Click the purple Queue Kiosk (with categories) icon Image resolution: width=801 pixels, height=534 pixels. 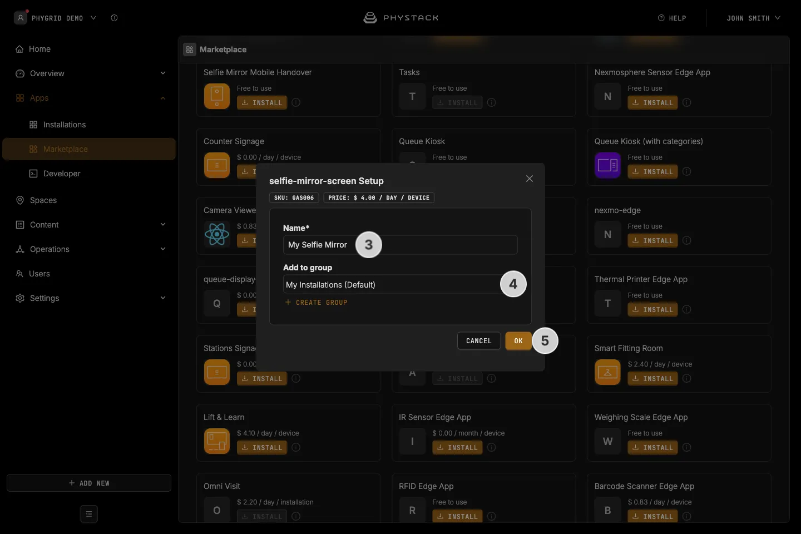tap(607, 165)
